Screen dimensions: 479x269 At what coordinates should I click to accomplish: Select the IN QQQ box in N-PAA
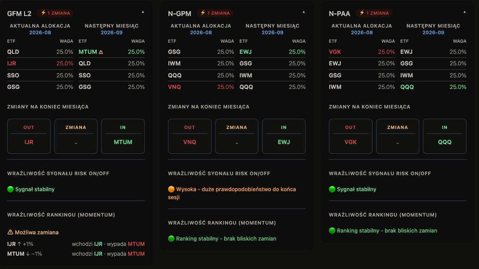445,137
